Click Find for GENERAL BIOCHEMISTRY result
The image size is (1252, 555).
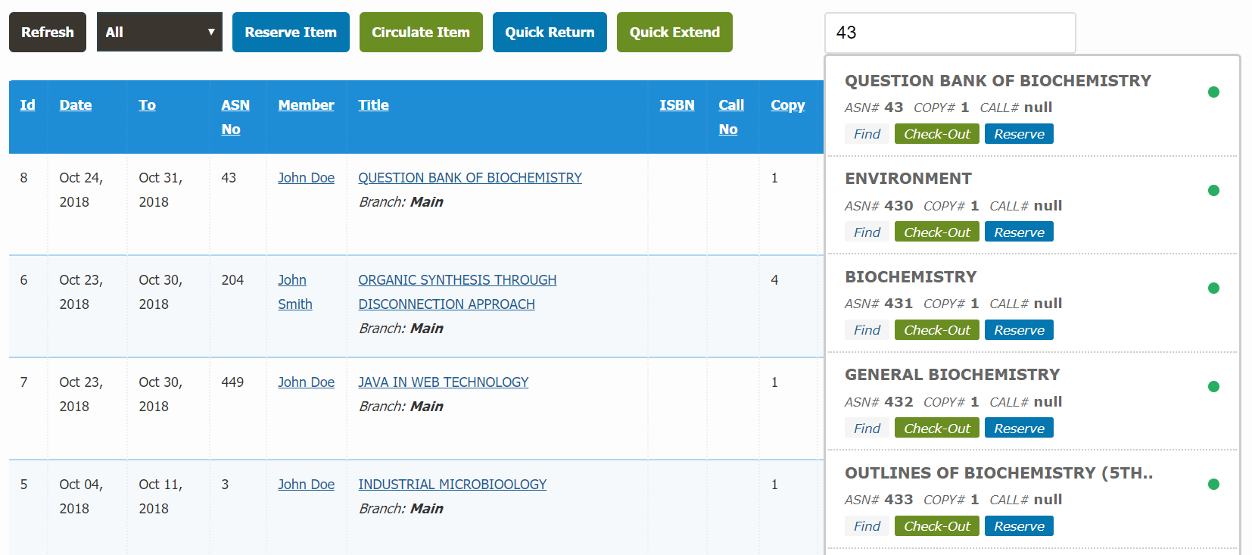tap(867, 428)
